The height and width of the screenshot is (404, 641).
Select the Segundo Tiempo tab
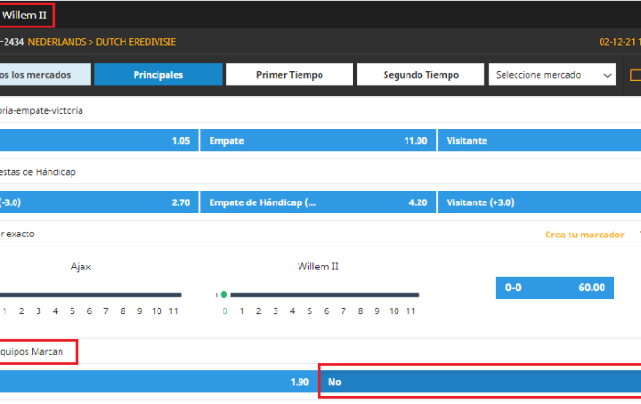click(420, 75)
